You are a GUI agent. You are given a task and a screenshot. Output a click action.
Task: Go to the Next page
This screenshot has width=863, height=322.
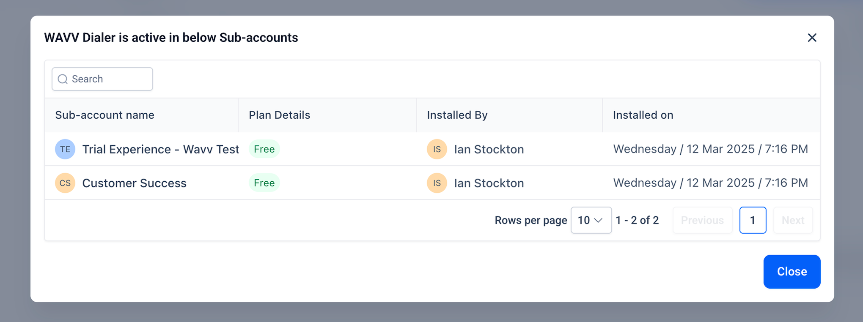pos(793,220)
